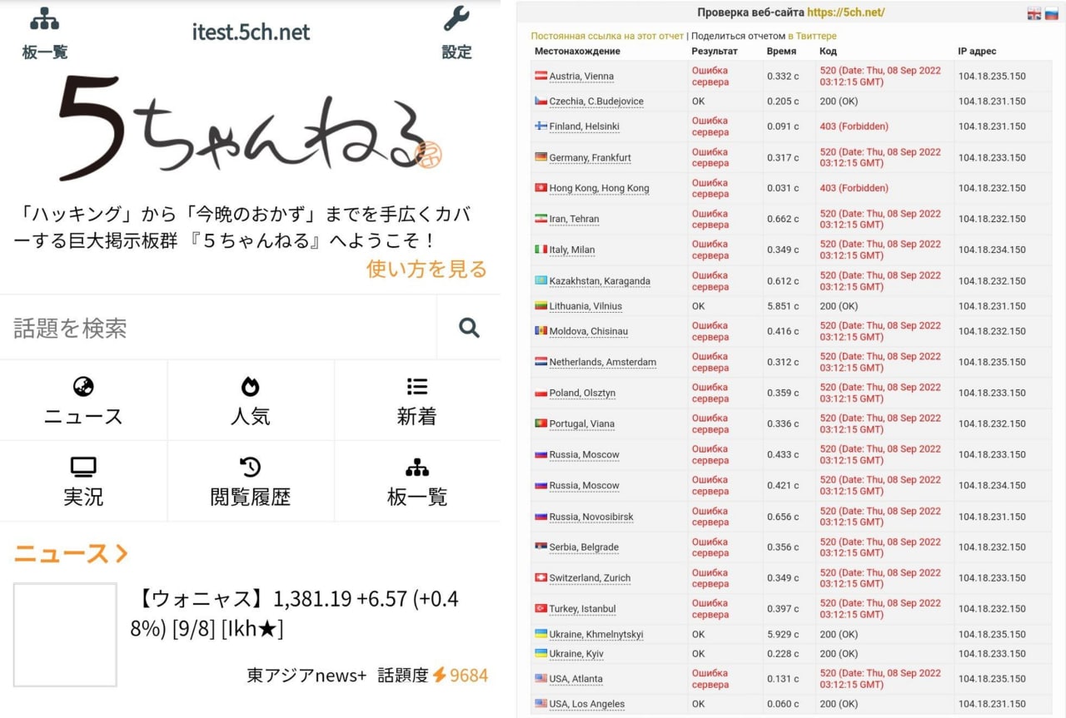Click the Finland, Helsinki location
The image size is (1066, 718).
(x=585, y=126)
